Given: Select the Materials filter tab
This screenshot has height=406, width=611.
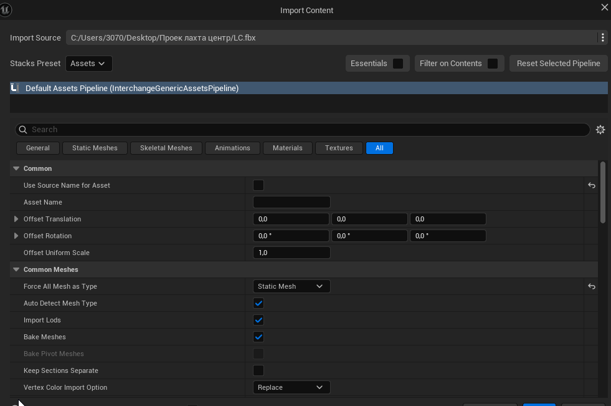Looking at the screenshot, I should 288,148.
